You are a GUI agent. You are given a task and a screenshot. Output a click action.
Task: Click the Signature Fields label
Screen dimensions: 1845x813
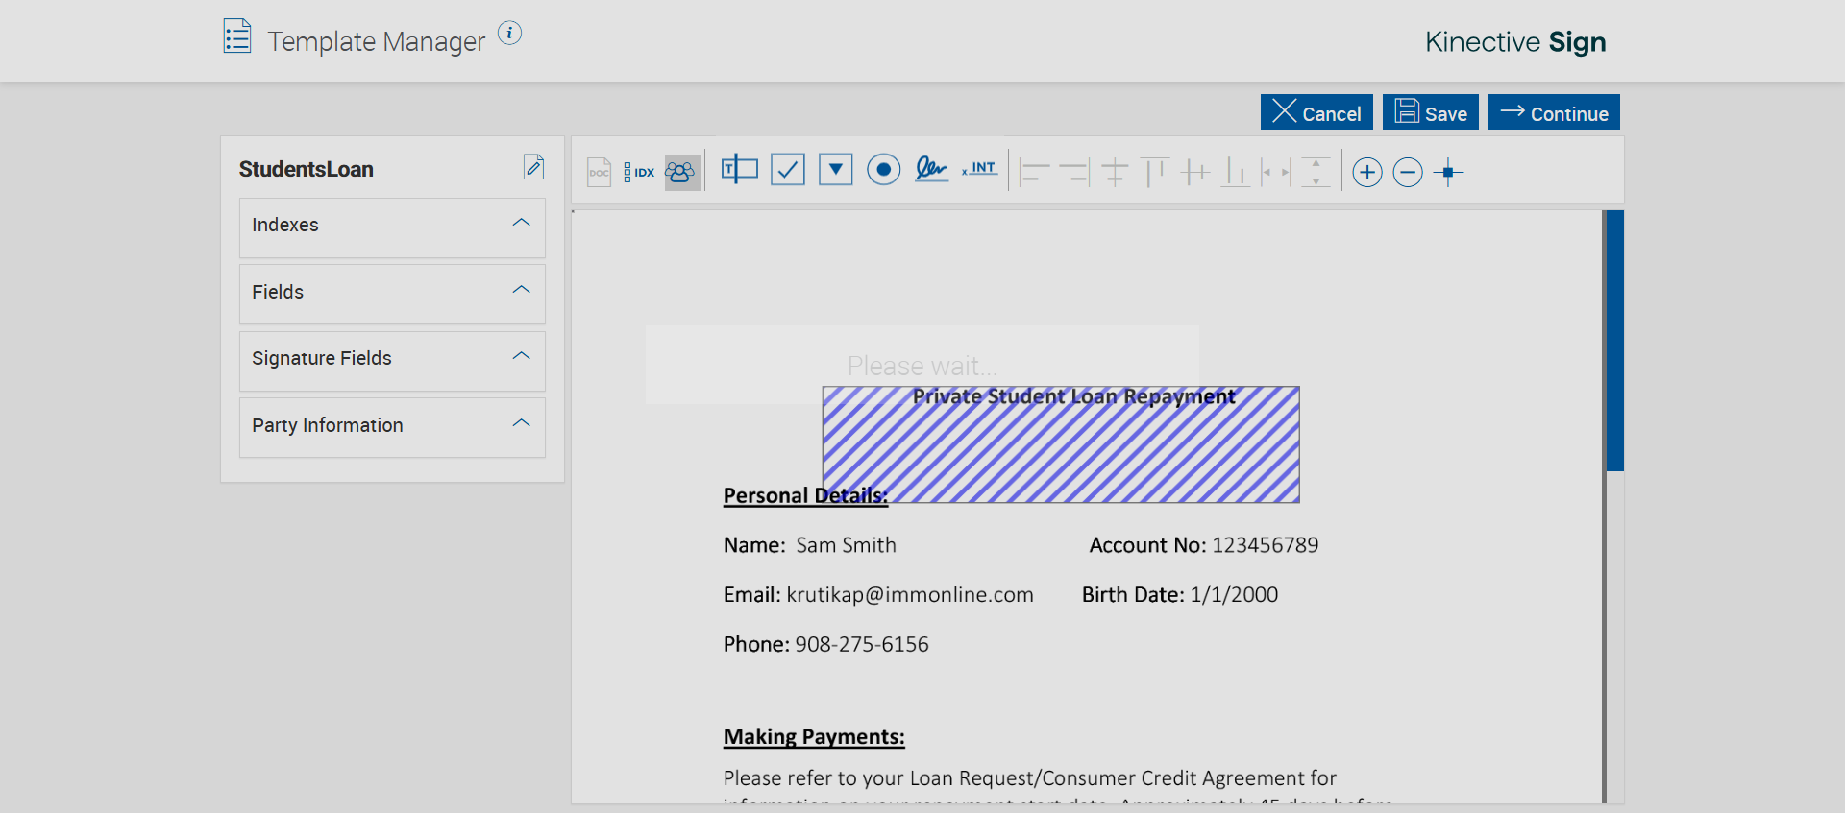pos(322,358)
